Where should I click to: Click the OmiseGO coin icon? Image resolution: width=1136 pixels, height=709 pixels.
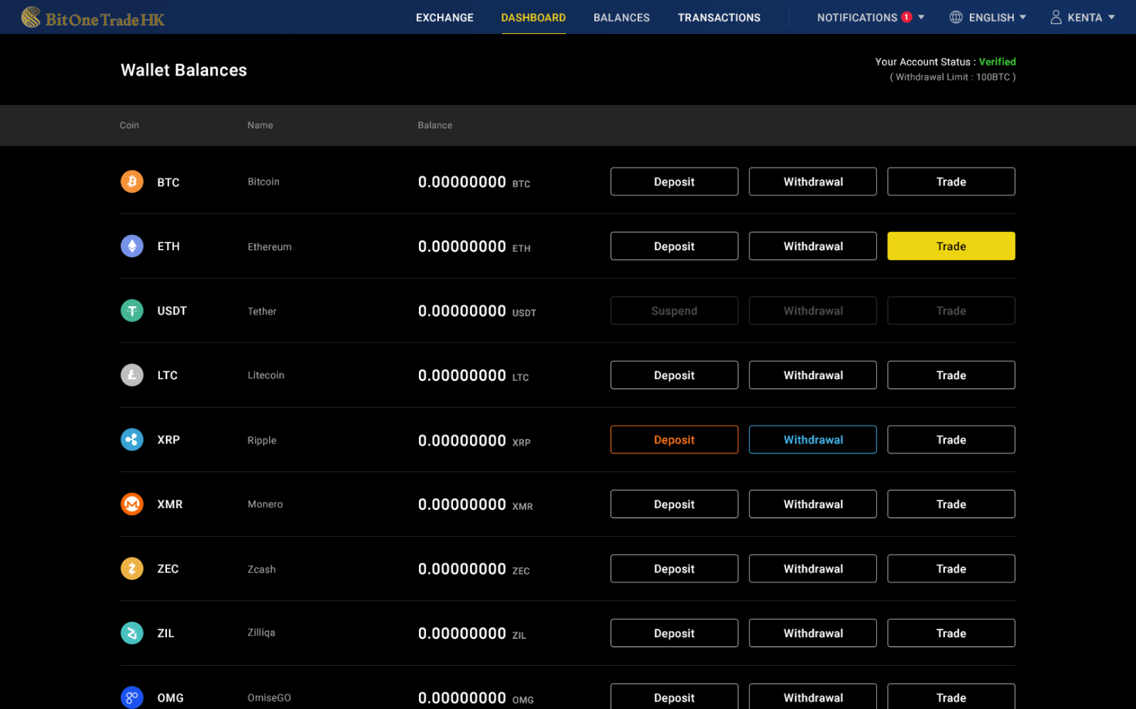coord(132,697)
